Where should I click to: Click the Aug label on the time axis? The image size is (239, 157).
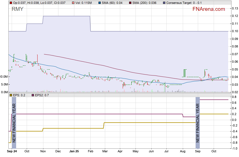coord(183,151)
